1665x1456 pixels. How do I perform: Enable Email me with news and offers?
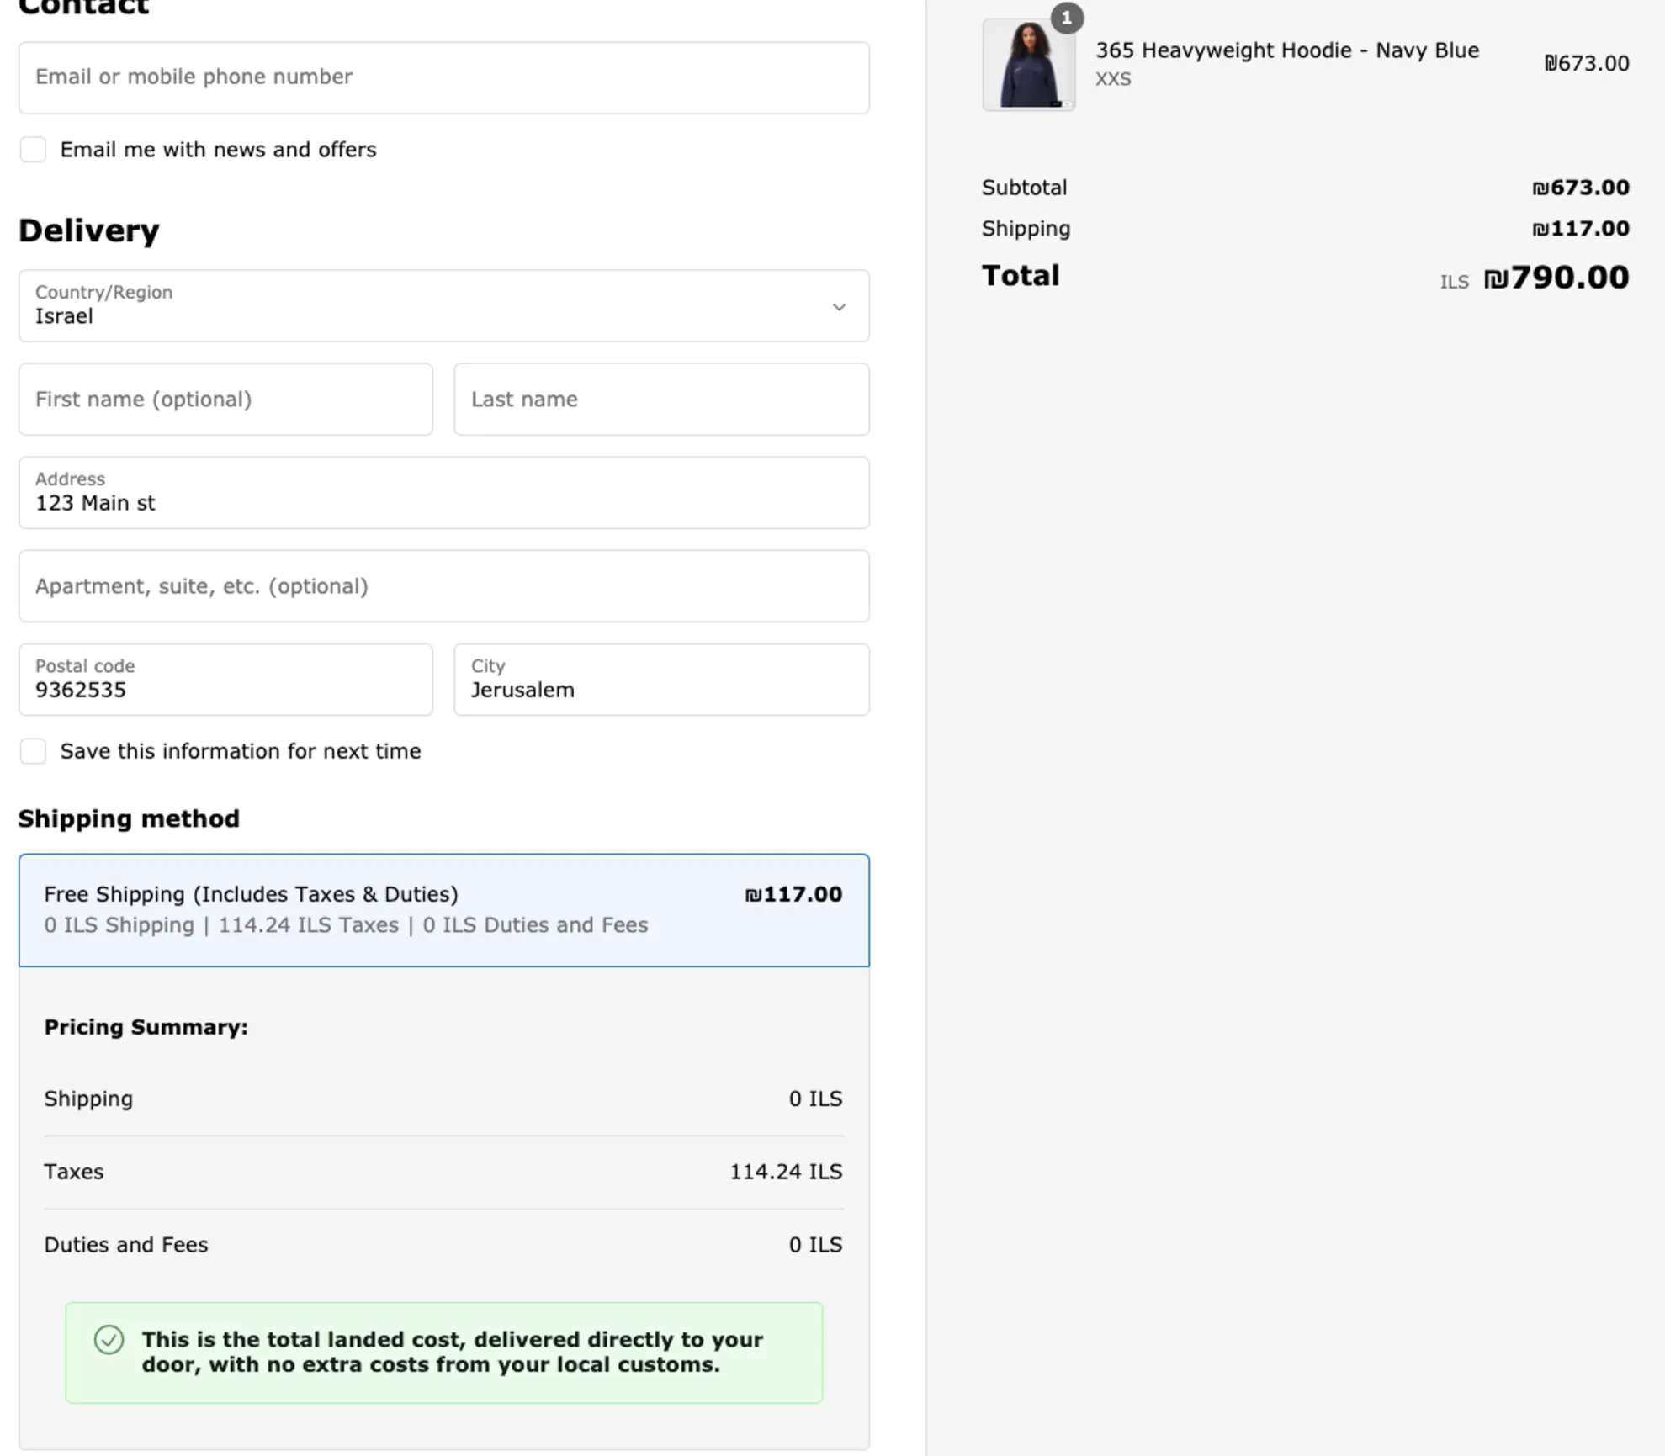pos(33,150)
